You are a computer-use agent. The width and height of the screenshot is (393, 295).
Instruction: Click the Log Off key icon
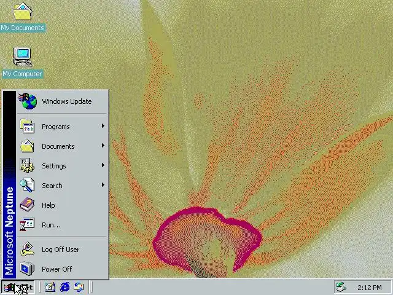tap(27, 249)
